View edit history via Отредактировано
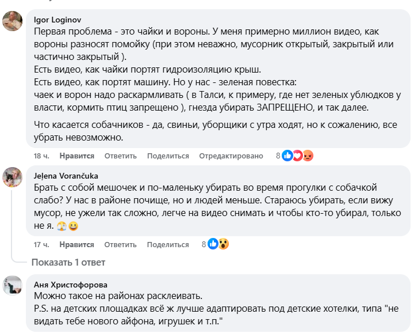 pyautogui.click(x=231, y=156)
